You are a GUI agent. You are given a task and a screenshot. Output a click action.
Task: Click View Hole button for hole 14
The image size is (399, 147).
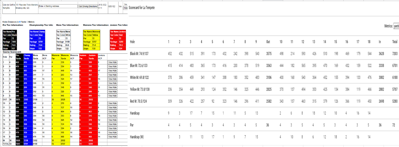(x=112, y=120)
